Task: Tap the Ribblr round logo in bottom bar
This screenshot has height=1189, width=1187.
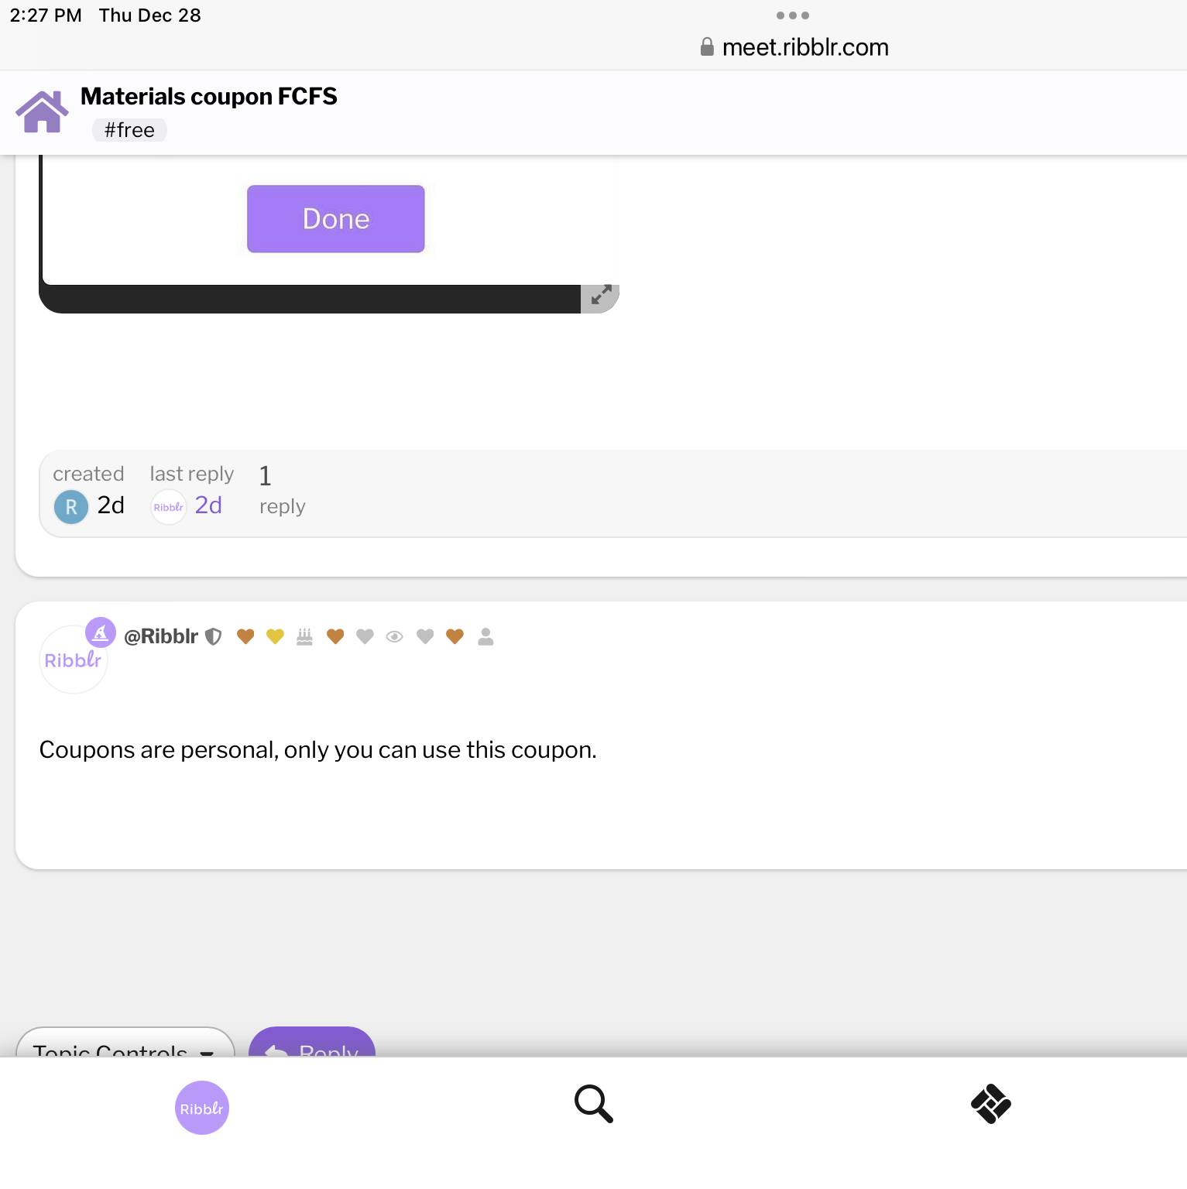Action: pyautogui.click(x=202, y=1108)
